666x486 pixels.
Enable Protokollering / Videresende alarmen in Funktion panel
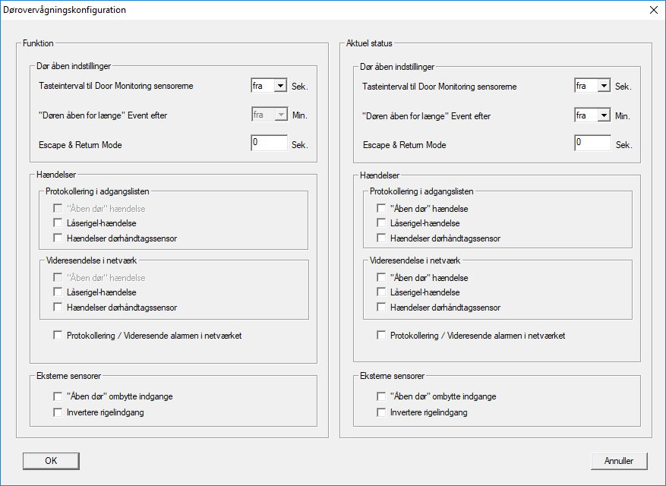(x=58, y=336)
